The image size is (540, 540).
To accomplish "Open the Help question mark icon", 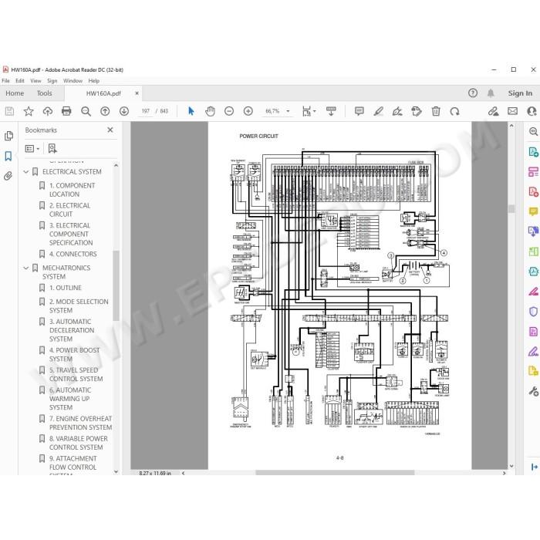I will click(473, 93).
